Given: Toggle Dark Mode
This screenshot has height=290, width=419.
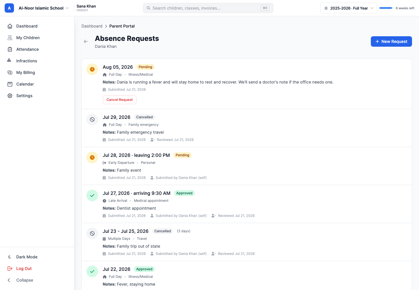Looking at the screenshot, I should (x=37, y=257).
